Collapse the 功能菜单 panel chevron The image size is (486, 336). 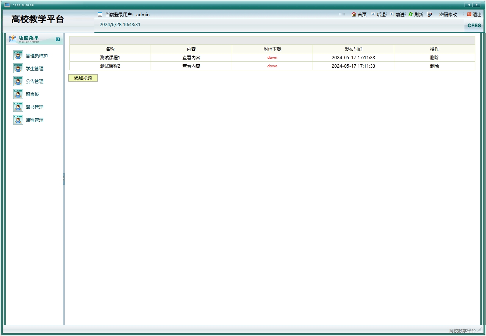tap(58, 39)
